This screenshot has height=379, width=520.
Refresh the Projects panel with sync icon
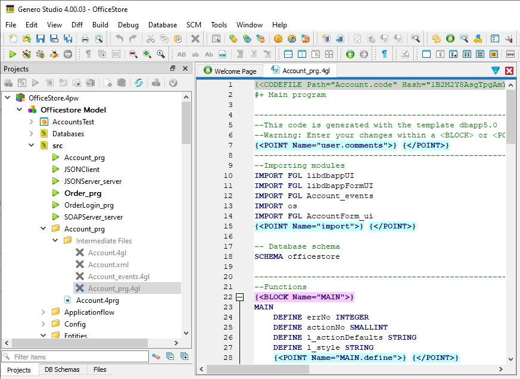click(x=138, y=83)
